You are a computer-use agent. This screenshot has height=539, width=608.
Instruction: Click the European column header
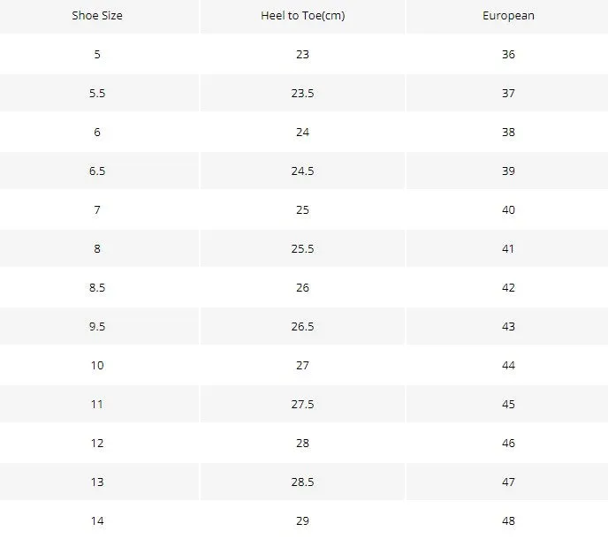(508, 16)
